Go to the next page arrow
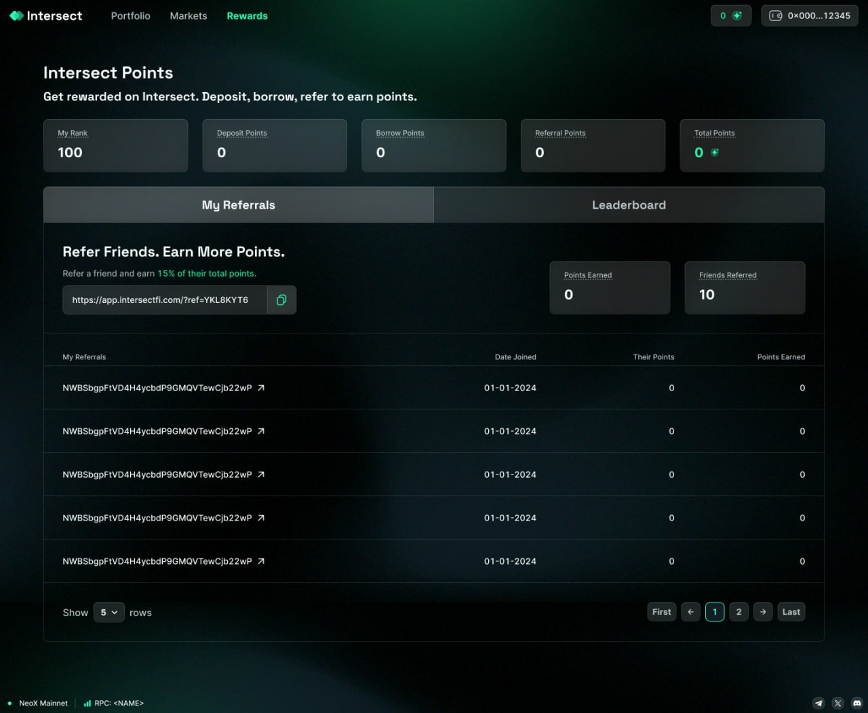The width and height of the screenshot is (868, 713). tap(763, 612)
